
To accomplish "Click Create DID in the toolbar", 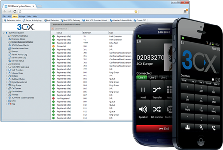I will tap(140, 20).
